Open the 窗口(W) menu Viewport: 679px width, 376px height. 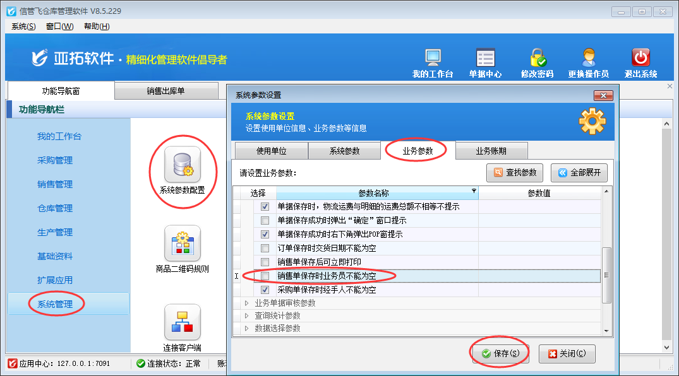59,26
